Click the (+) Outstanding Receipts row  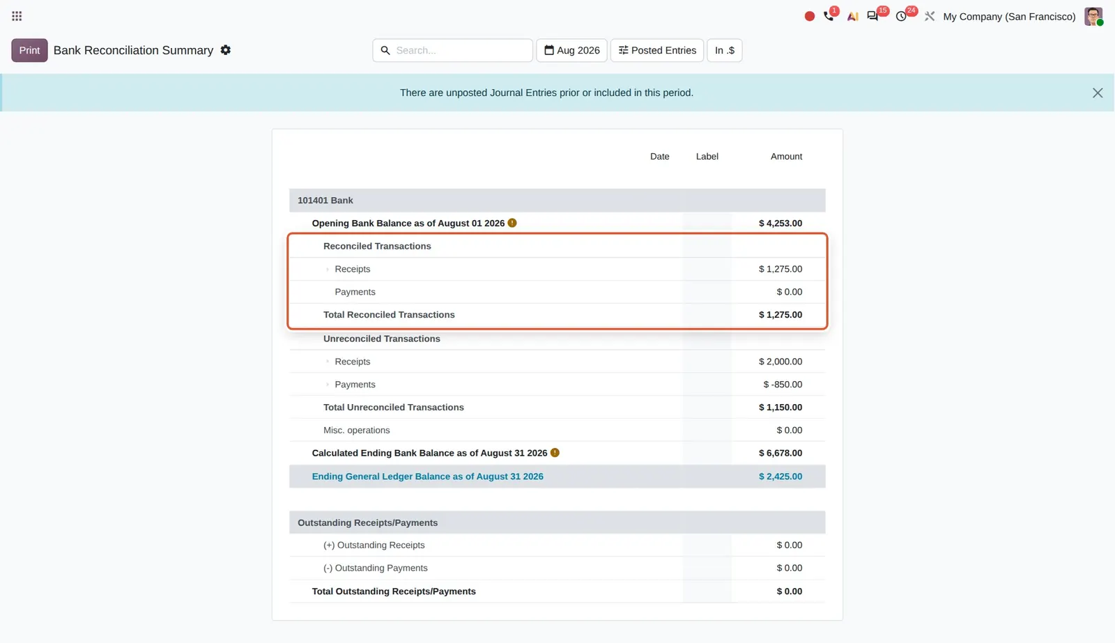tap(557, 545)
